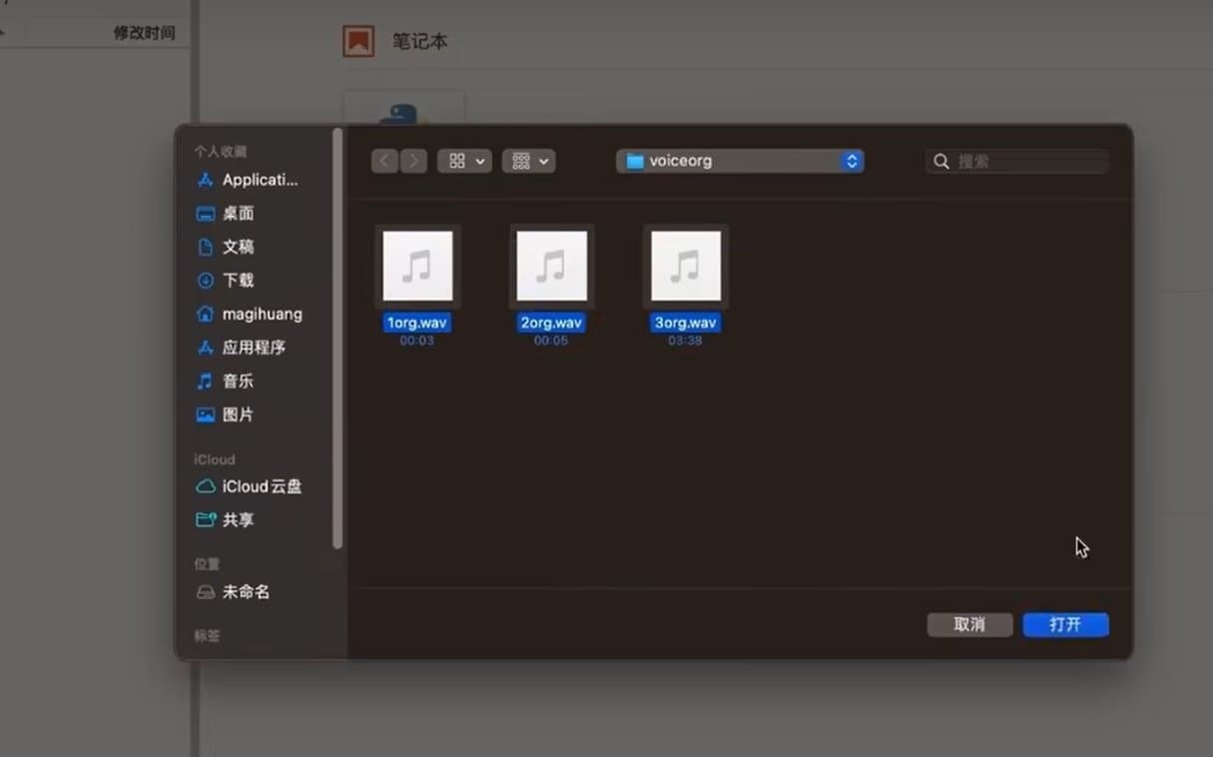
Task: Open the 音乐 (Music) sidebar folder
Action: click(x=238, y=380)
